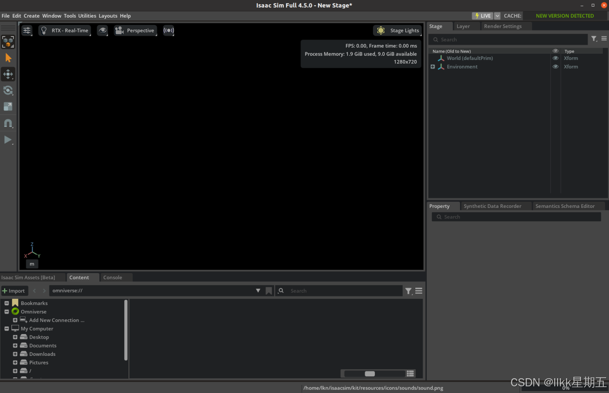Click the viewport streaming waves icon
This screenshot has height=393, width=609.
pyautogui.click(x=168, y=30)
